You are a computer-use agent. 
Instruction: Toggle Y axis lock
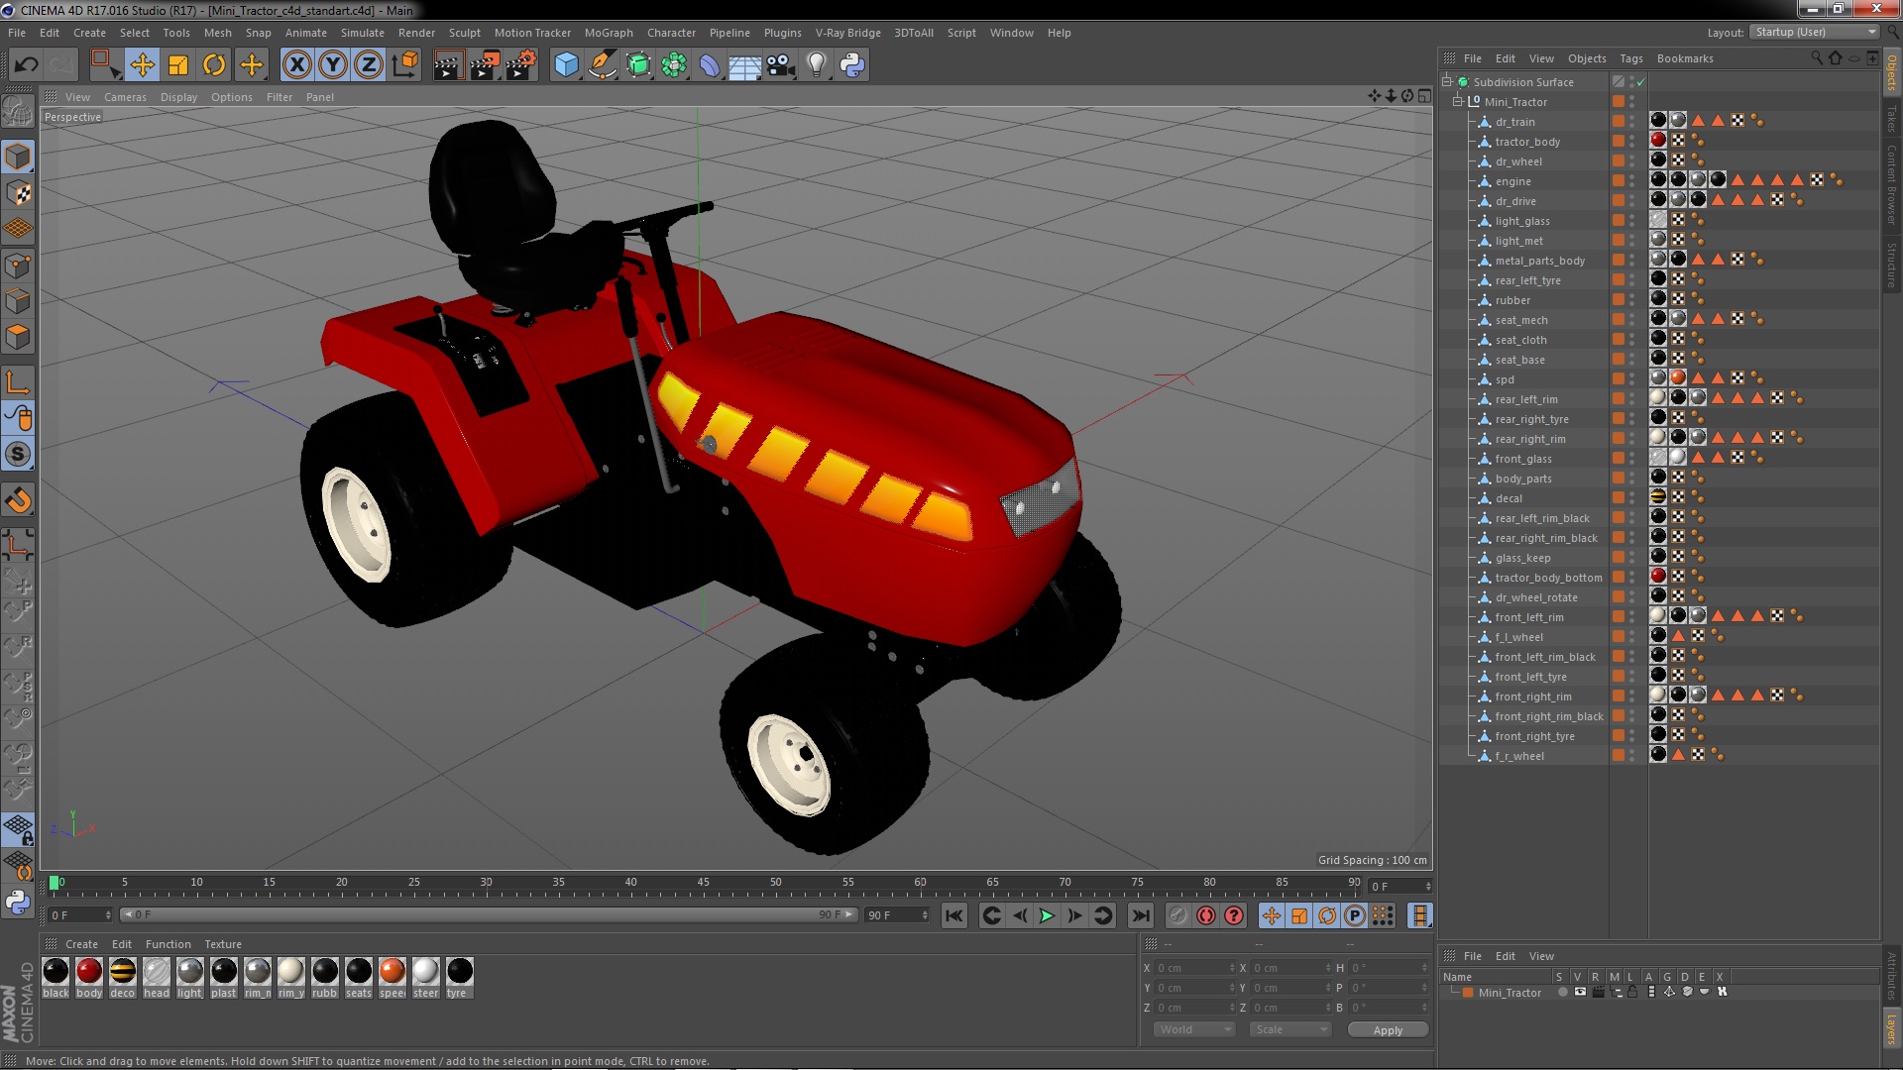[x=333, y=65]
